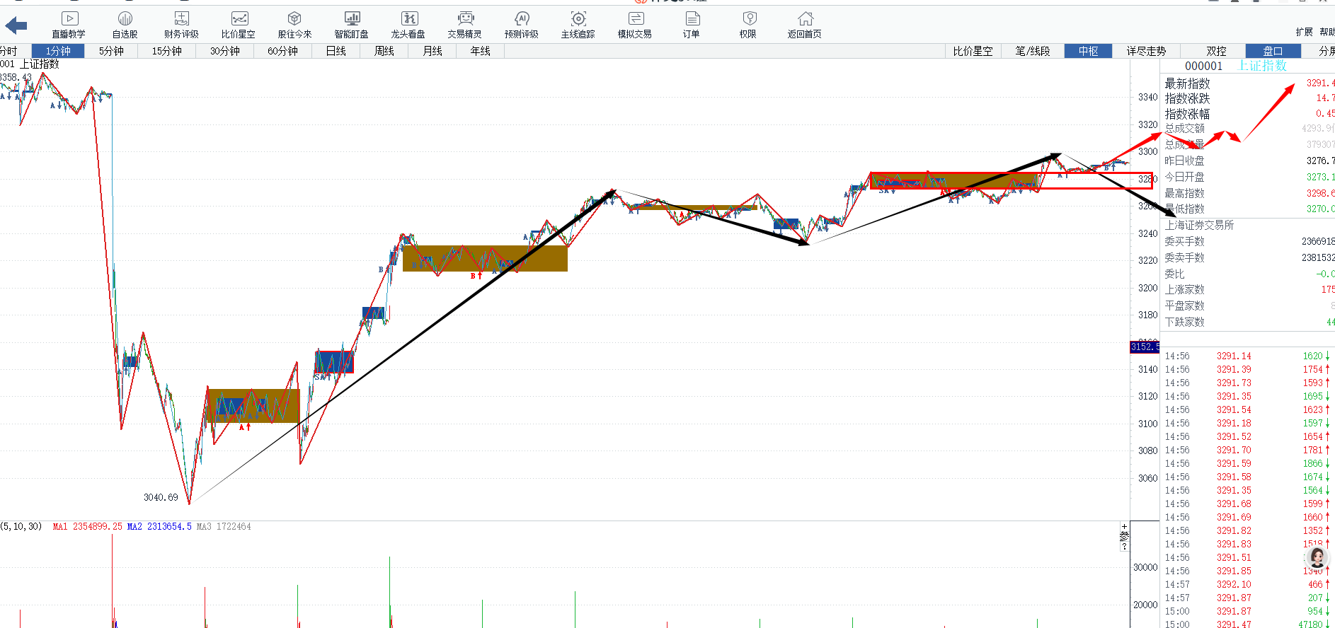This screenshot has height=628, width=1335.
Task: Open 龙头看盘 leader view
Action: [408, 25]
